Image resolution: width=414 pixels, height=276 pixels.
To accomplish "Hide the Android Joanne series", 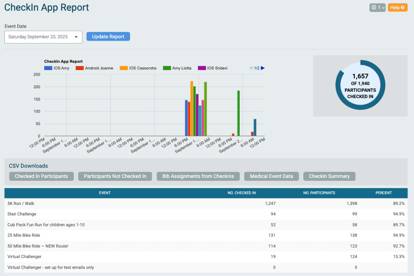I will coord(95,68).
